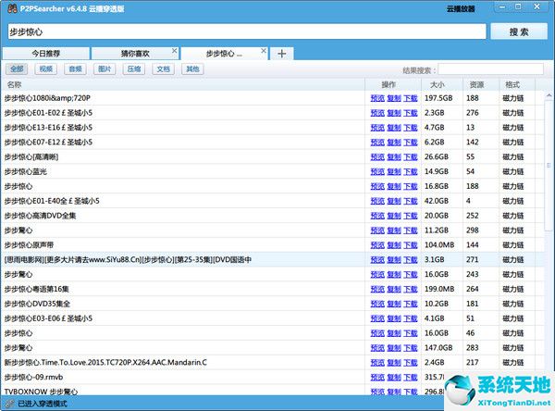
Task: Close the 步步惊心 results tab
Action: tap(264, 51)
